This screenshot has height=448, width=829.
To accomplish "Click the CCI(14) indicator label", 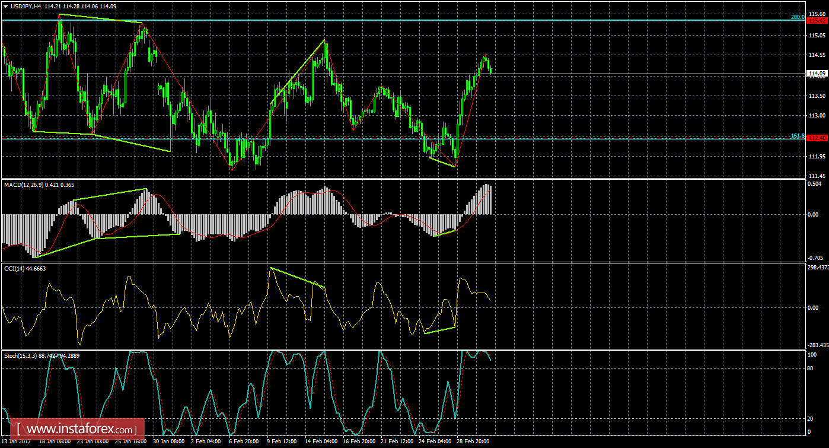I will 14,269.
